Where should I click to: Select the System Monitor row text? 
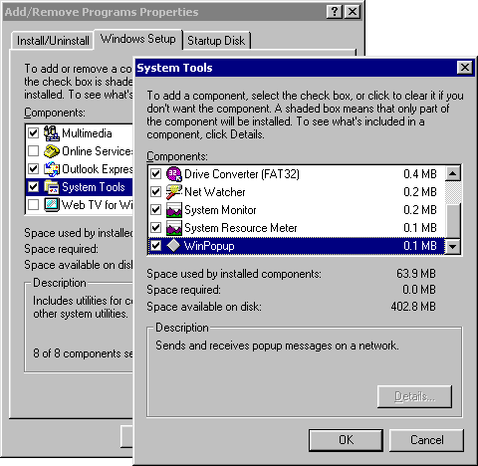pyautogui.click(x=220, y=210)
